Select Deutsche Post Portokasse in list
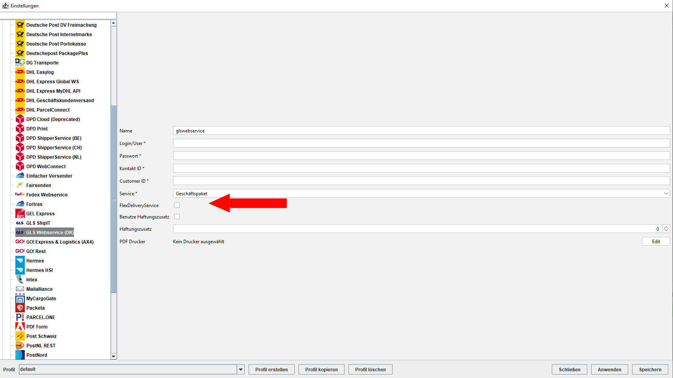This screenshot has height=378, width=673. click(56, 44)
